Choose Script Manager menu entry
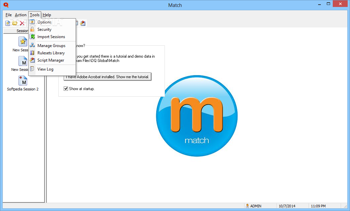This screenshot has width=350, height=211. [x=52, y=60]
